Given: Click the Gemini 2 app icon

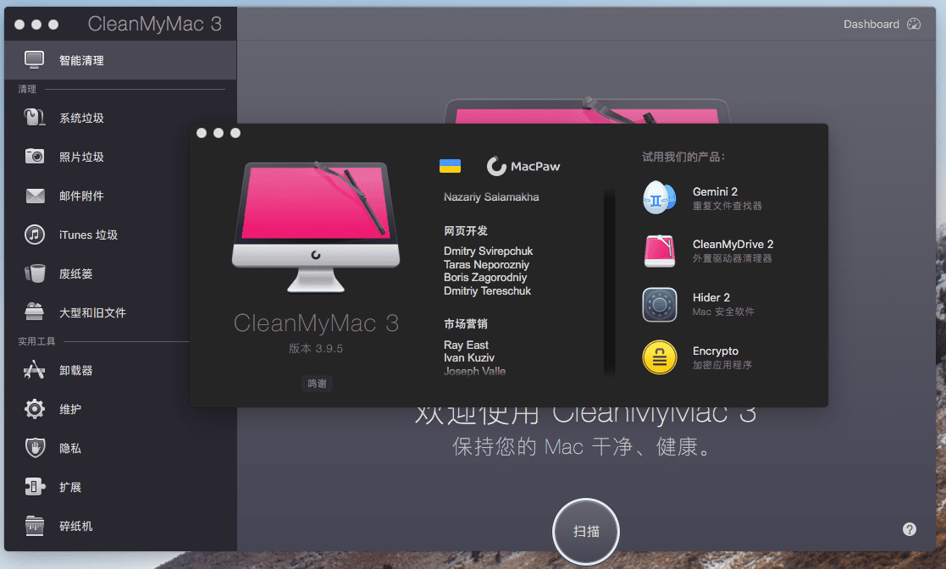Looking at the screenshot, I should point(659,197).
